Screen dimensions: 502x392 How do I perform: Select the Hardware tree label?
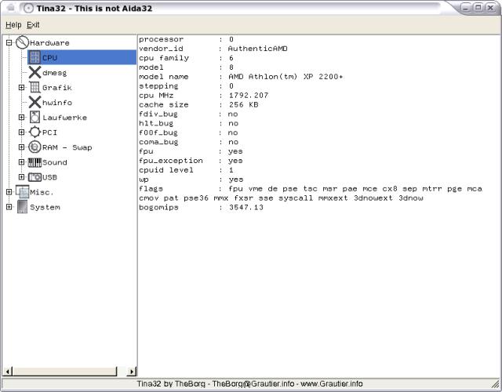click(49, 43)
